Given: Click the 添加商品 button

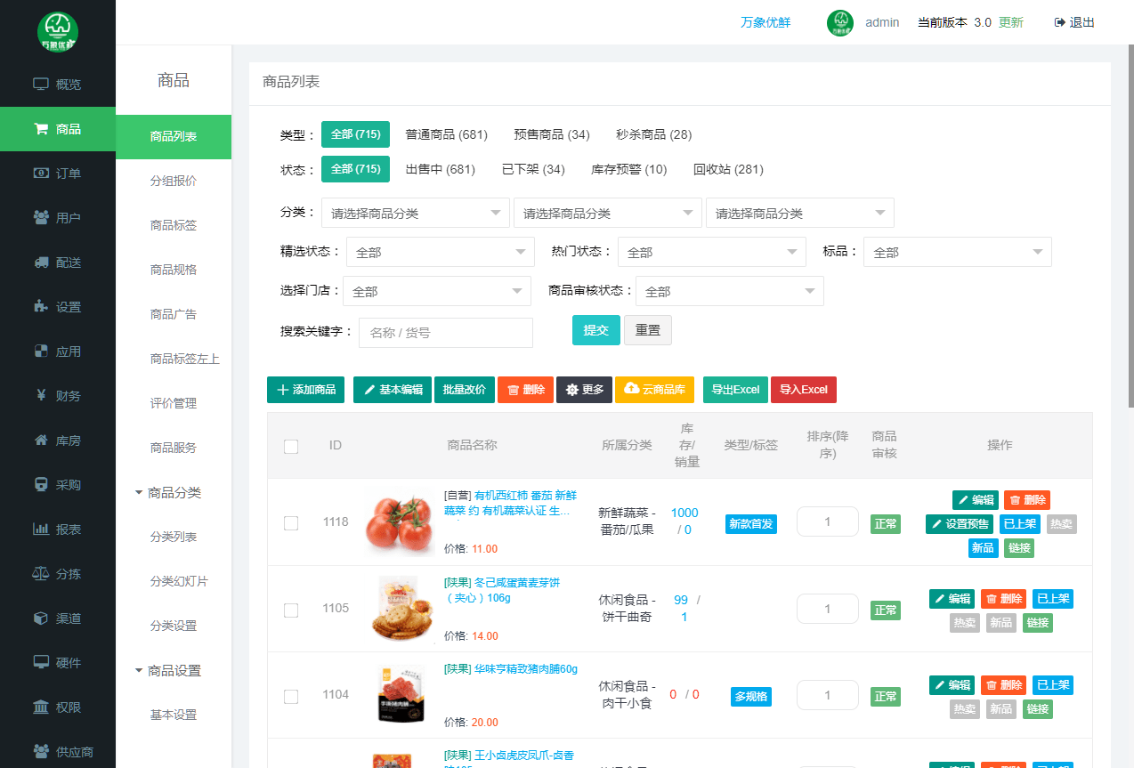Looking at the screenshot, I should pyautogui.click(x=305, y=390).
